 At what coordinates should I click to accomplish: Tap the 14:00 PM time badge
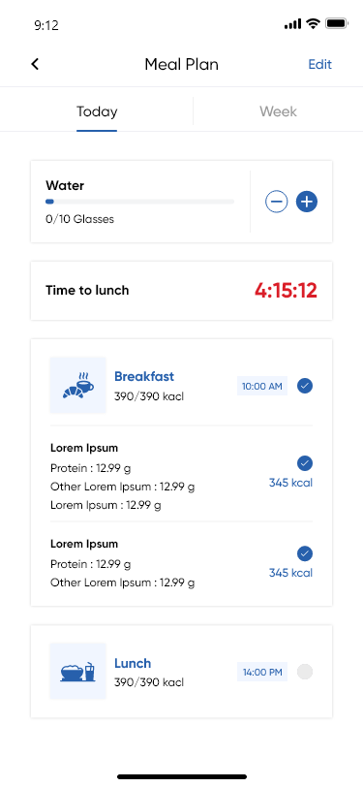click(x=262, y=672)
